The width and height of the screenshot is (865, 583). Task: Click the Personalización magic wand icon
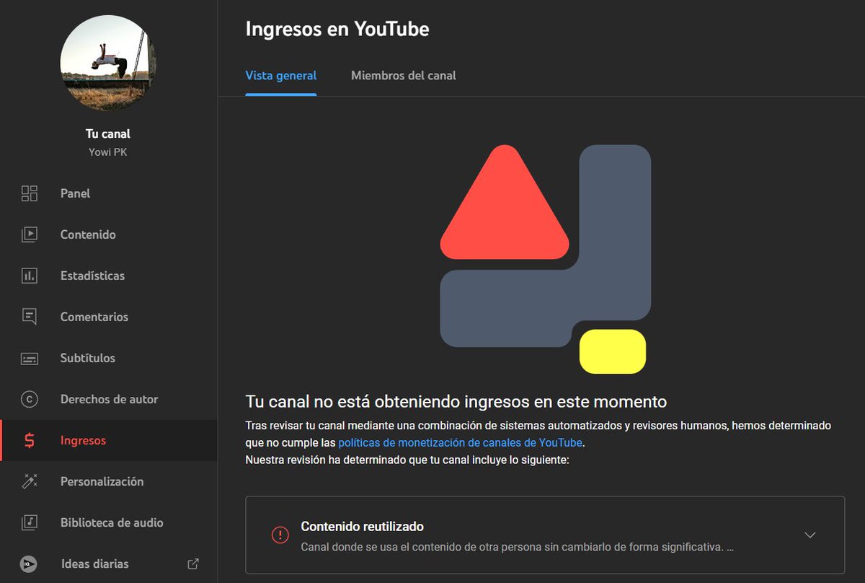[x=30, y=481]
